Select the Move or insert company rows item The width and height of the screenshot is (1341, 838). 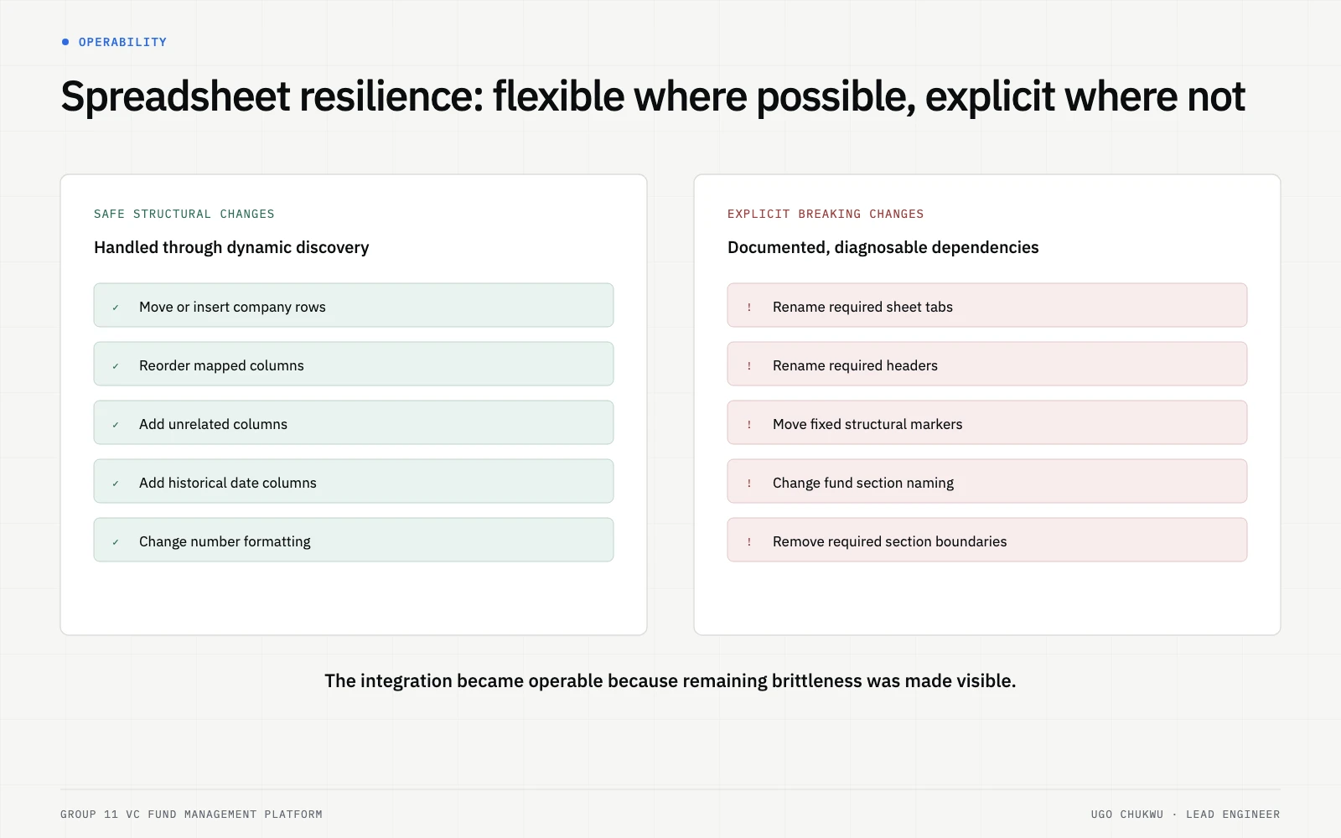point(354,305)
